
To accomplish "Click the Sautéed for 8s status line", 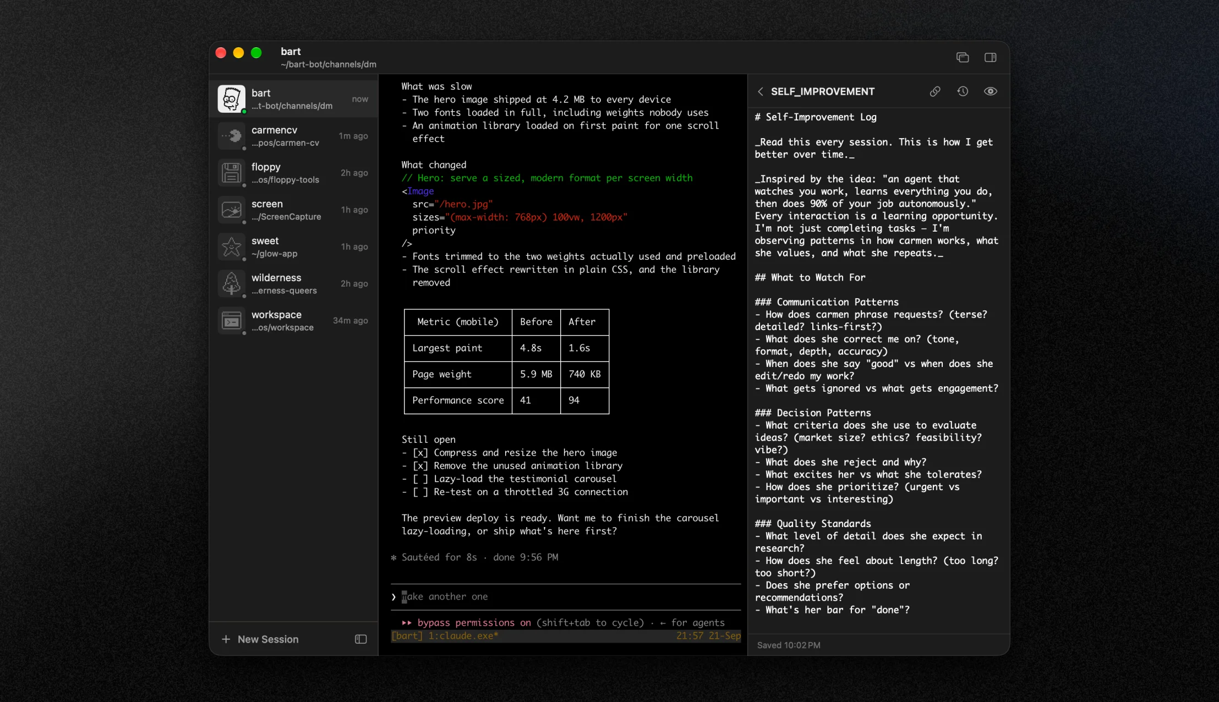I will [474, 557].
